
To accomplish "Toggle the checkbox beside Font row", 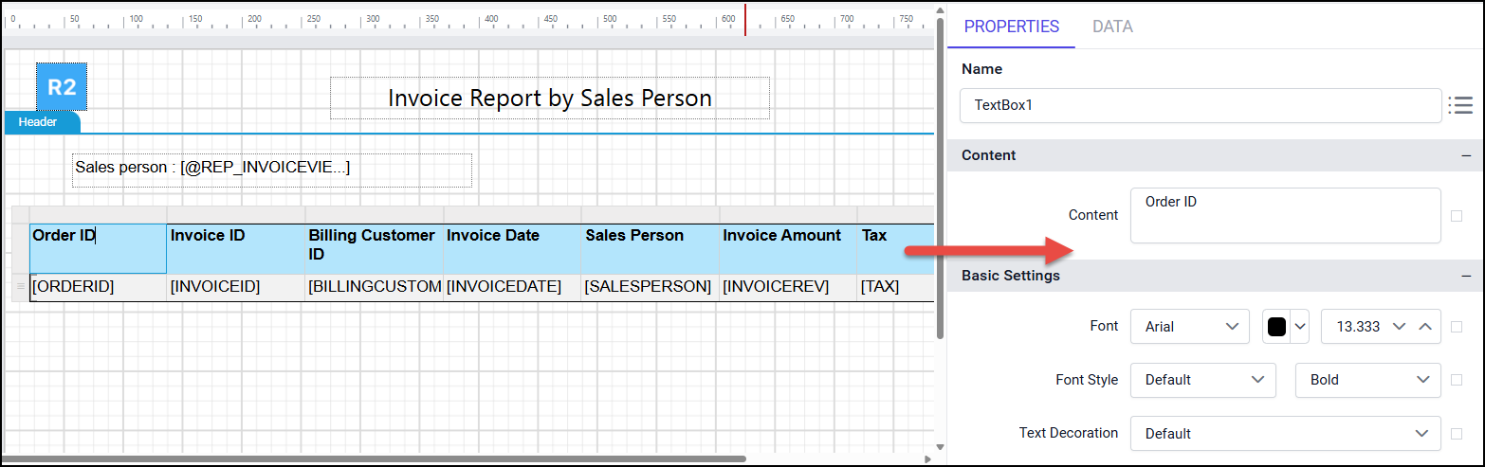I will 1457,327.
